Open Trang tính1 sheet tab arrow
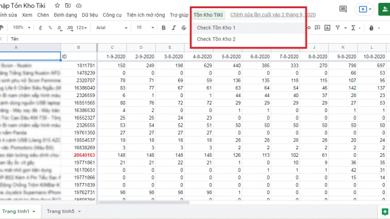The height and width of the screenshot is (219, 390). click(x=34, y=211)
